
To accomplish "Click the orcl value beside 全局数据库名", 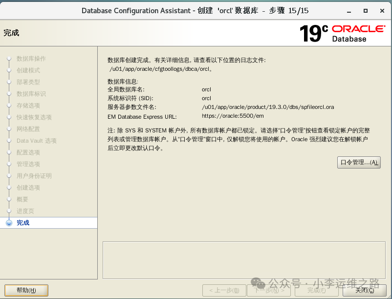I will pos(206,89).
